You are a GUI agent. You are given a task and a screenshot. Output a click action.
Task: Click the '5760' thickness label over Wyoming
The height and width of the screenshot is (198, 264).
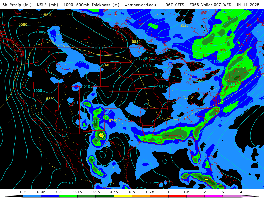pyautogui.click(x=105, y=65)
